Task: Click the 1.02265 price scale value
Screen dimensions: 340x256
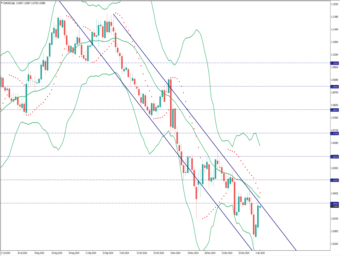Action: (335, 244)
